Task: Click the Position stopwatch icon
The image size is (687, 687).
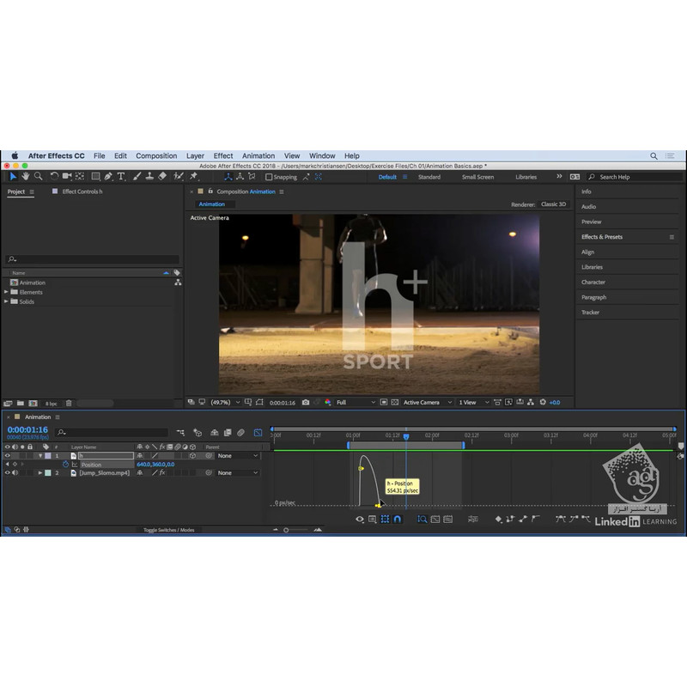Action: (65, 465)
